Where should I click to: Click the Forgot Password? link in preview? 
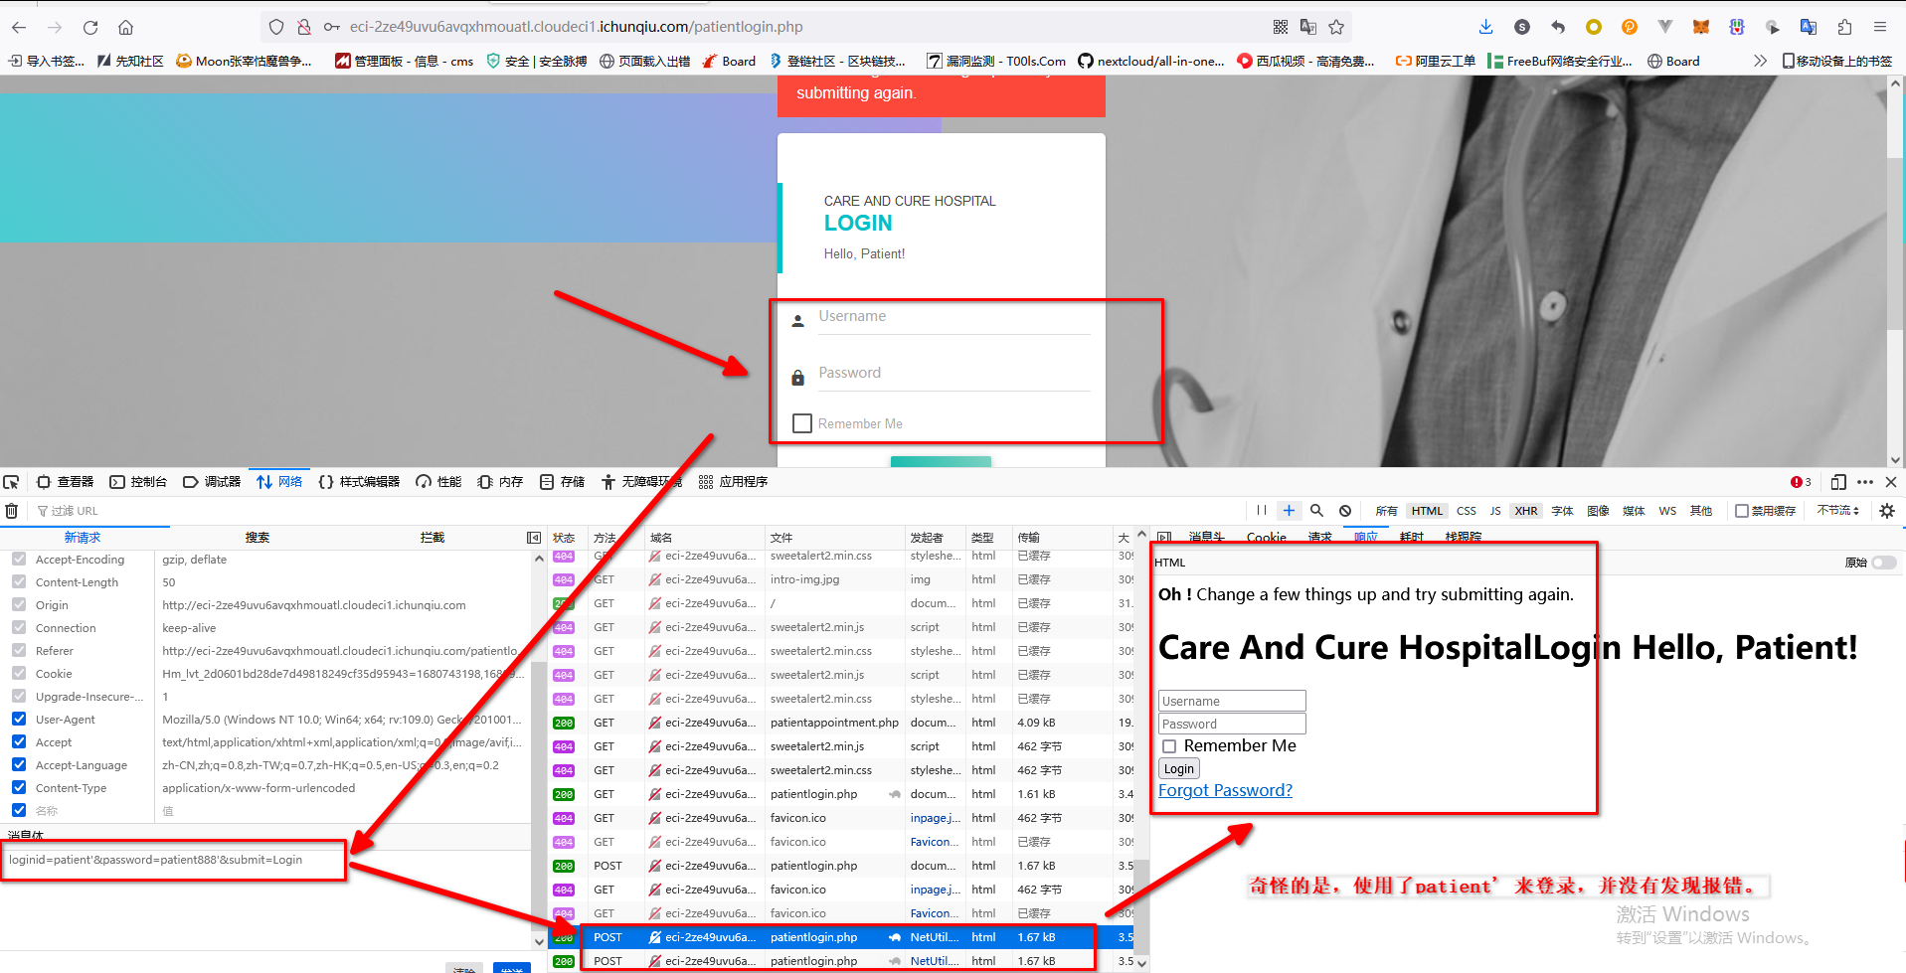[x=1225, y=790]
